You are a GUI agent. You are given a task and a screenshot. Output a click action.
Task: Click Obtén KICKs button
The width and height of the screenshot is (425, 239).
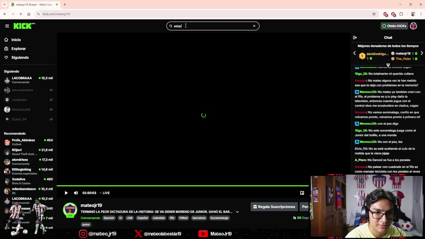(394, 26)
